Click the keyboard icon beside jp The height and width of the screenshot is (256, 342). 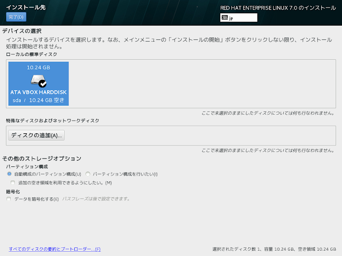pyautogui.click(x=224, y=18)
